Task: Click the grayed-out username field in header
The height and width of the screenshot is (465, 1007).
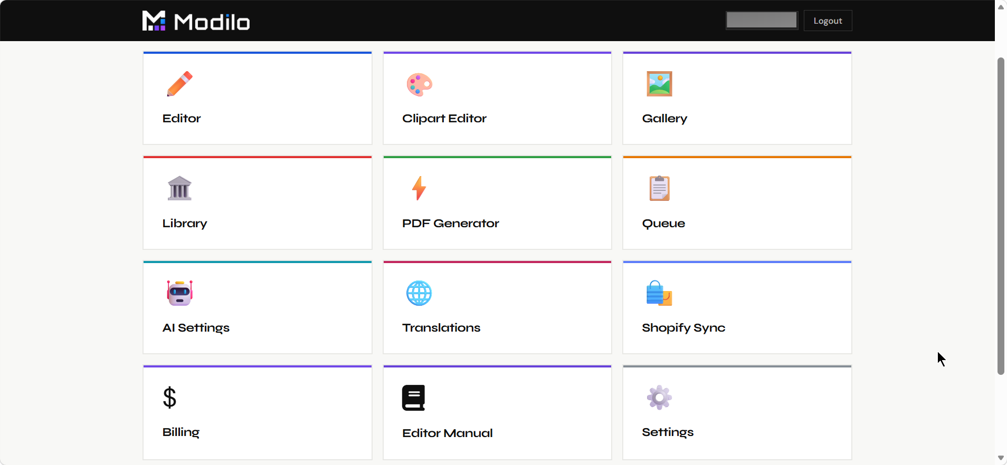Action: [762, 20]
